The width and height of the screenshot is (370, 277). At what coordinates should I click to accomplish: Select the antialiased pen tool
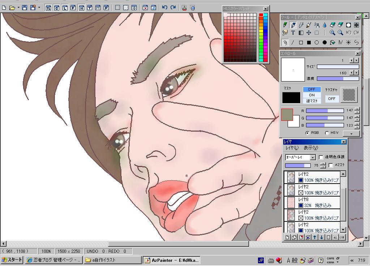[293, 25]
